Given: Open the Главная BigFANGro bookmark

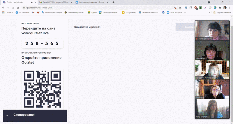Looking at the screenshot, I should (75, 13).
